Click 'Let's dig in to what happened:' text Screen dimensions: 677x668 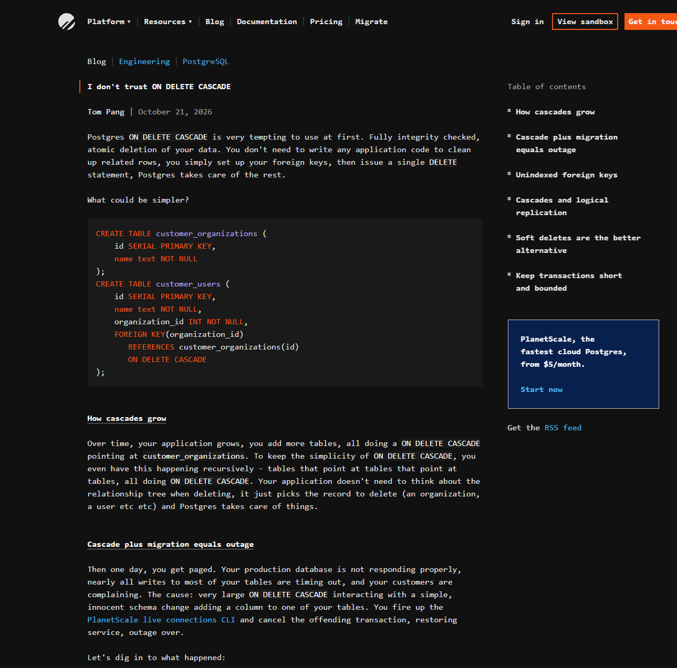[156, 657]
